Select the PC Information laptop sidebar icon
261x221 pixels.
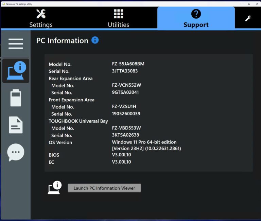[16, 71]
